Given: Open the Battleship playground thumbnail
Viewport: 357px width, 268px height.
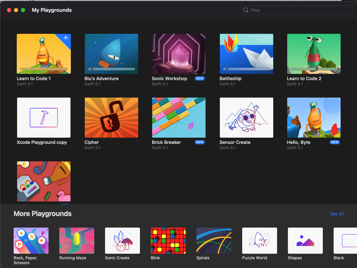Looking at the screenshot, I should point(246,54).
